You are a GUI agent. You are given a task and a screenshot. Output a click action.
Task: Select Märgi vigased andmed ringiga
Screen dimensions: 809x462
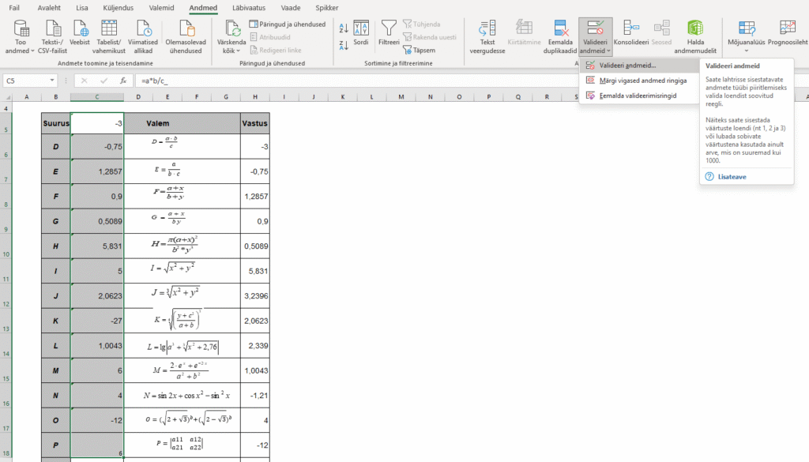(x=642, y=81)
